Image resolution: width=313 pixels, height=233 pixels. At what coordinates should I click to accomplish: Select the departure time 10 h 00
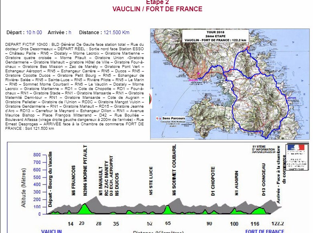[34, 33]
